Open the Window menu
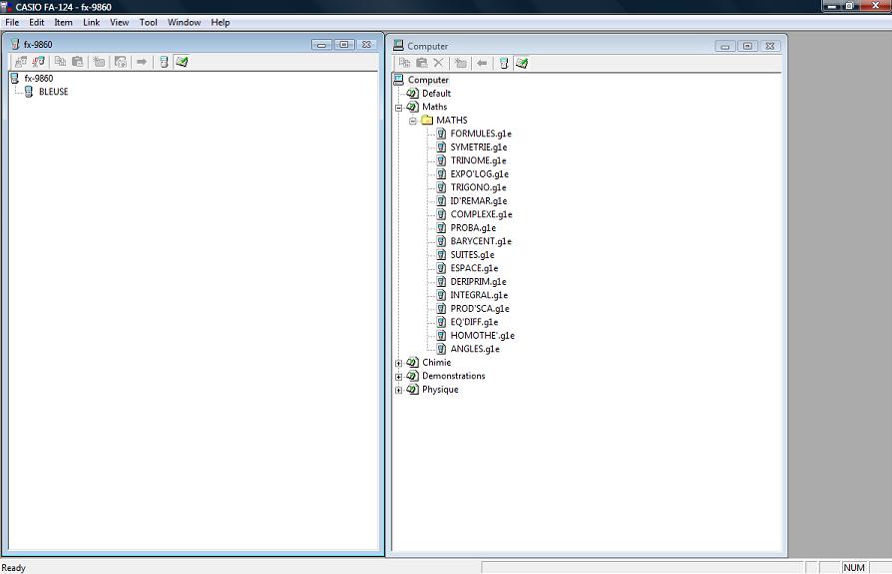Screen dimensions: 892x574 point(185,22)
